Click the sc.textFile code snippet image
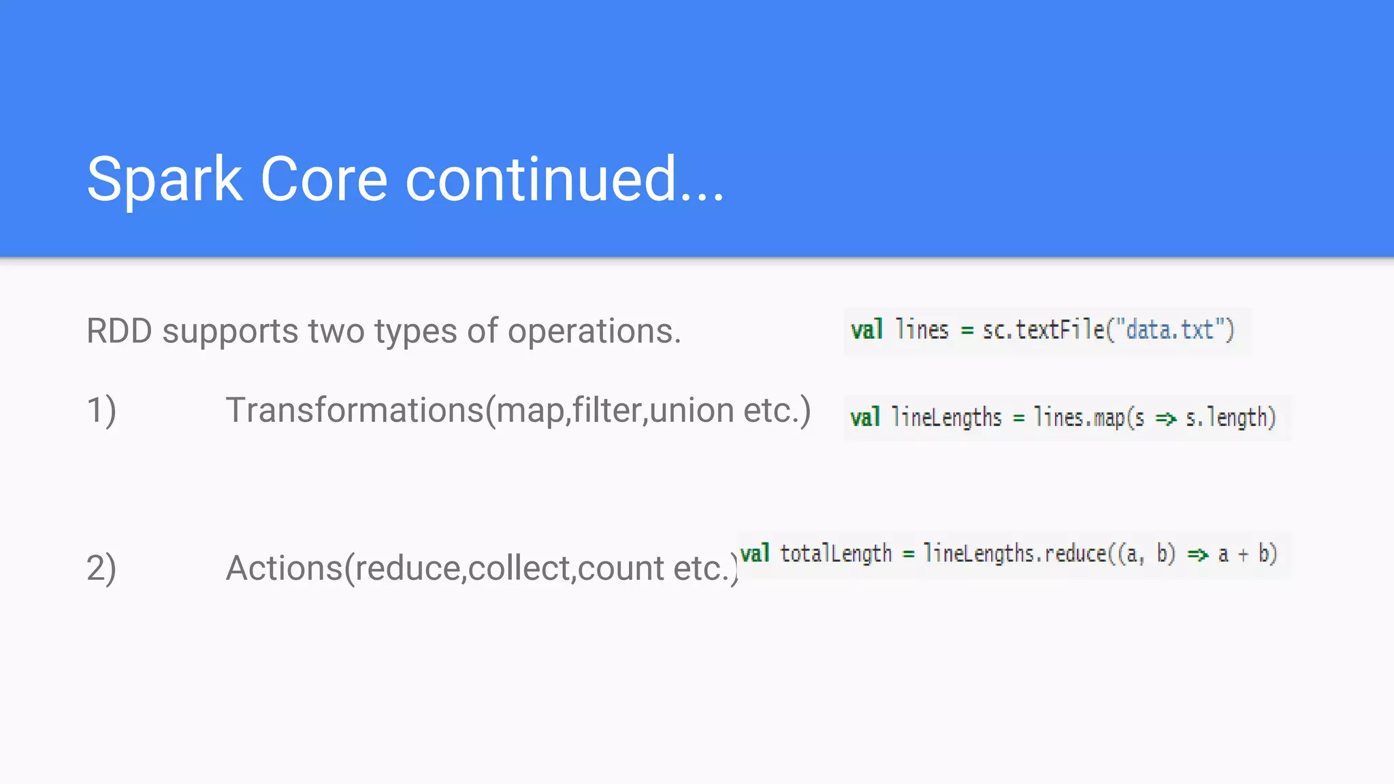This screenshot has height=784, width=1394. [x=1047, y=331]
